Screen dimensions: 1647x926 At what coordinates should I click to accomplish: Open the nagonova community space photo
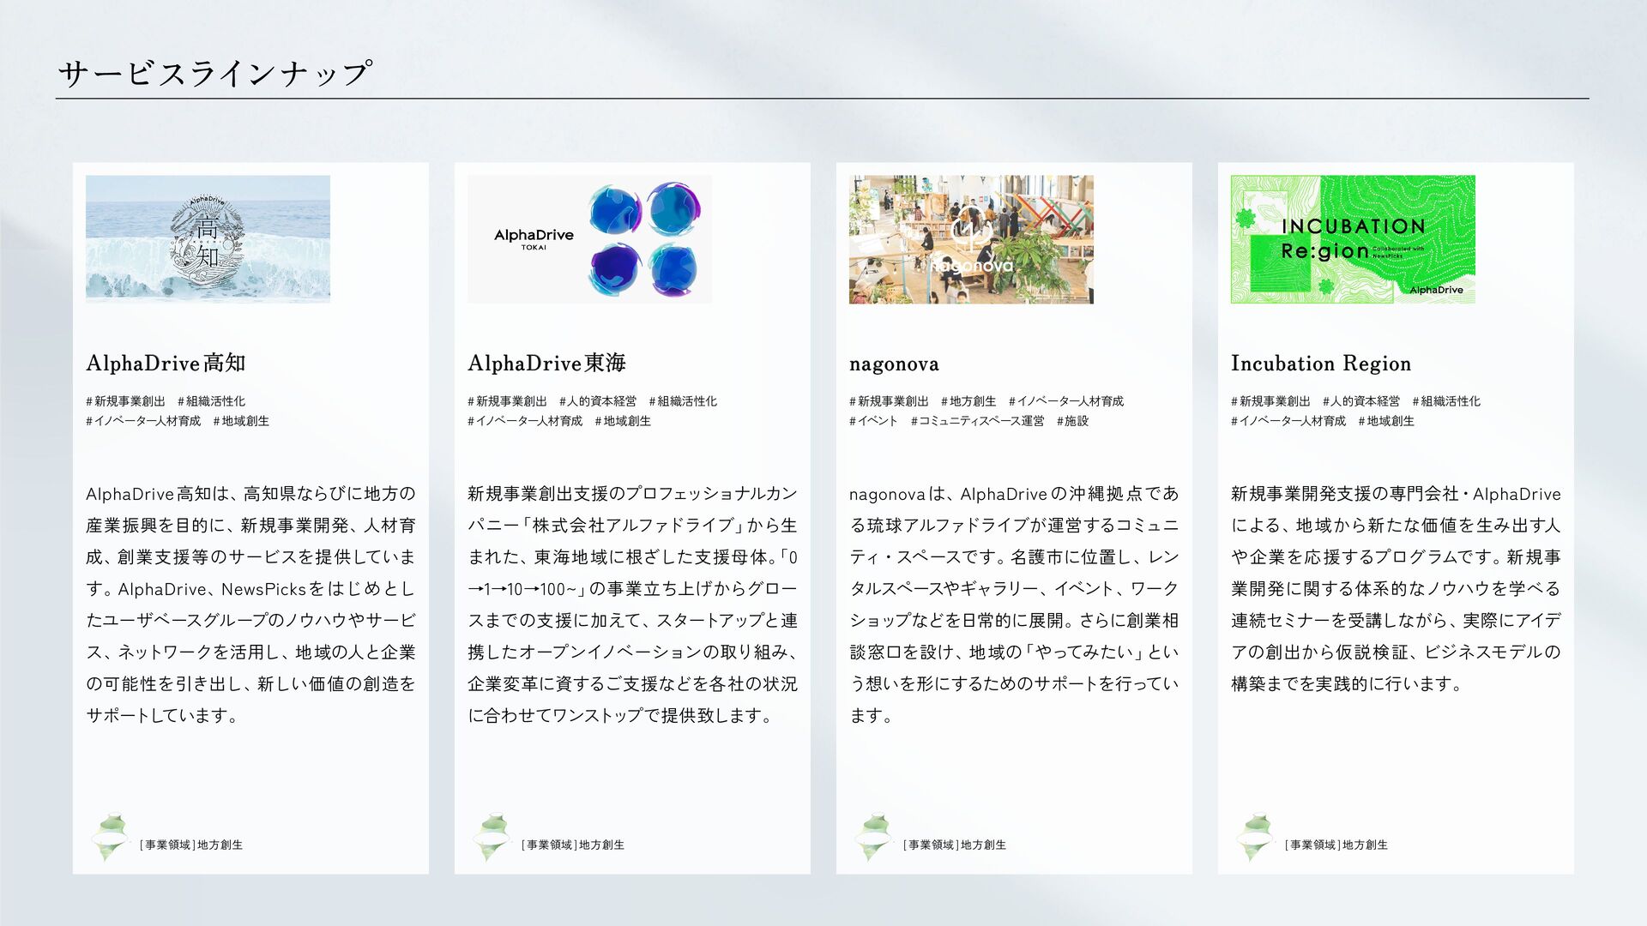pos(971,239)
